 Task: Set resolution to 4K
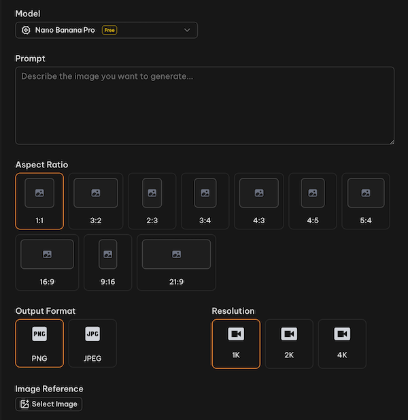[342, 344]
